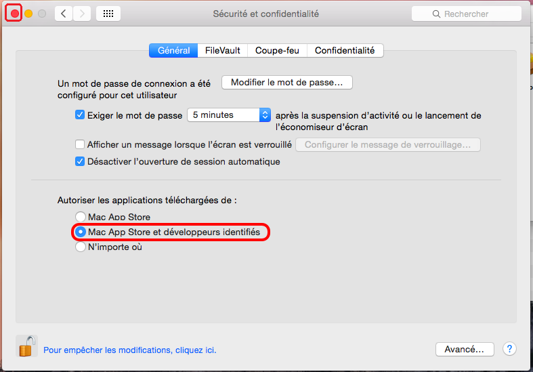The image size is (533, 372).
Task: Click the magnifying glass search icon
Action: [x=436, y=14]
